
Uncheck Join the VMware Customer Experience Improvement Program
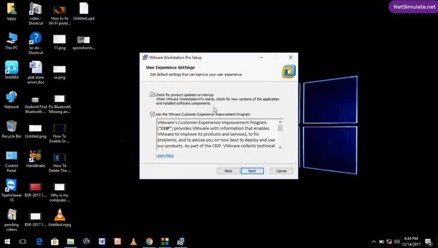[x=152, y=114]
